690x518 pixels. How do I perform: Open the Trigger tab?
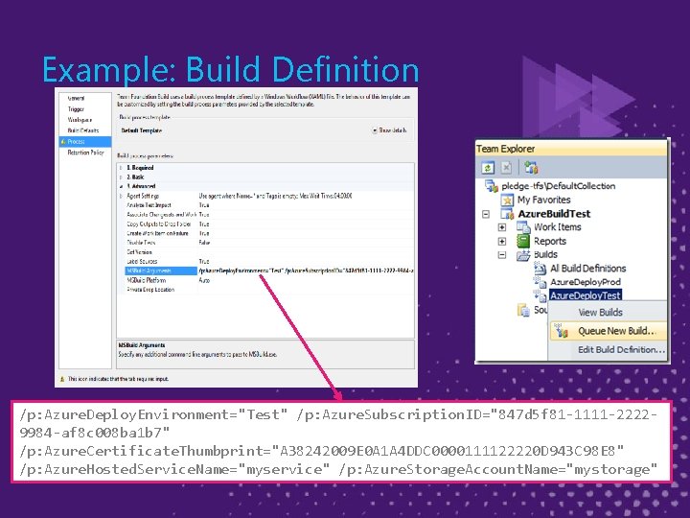(x=76, y=108)
